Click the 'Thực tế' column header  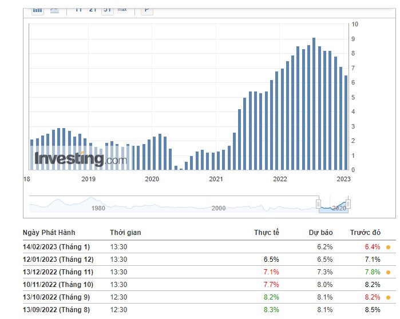pyautogui.click(x=266, y=233)
